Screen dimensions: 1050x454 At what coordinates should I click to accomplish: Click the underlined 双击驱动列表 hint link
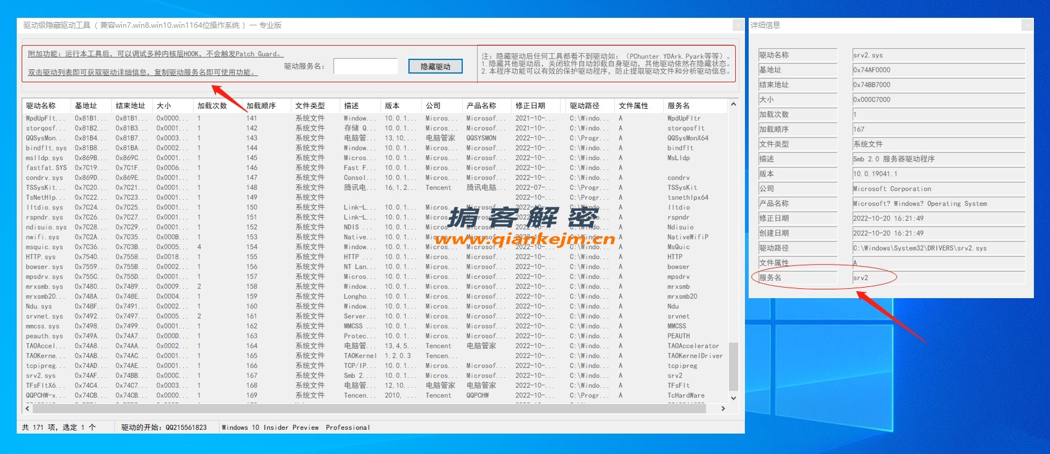coord(142,72)
